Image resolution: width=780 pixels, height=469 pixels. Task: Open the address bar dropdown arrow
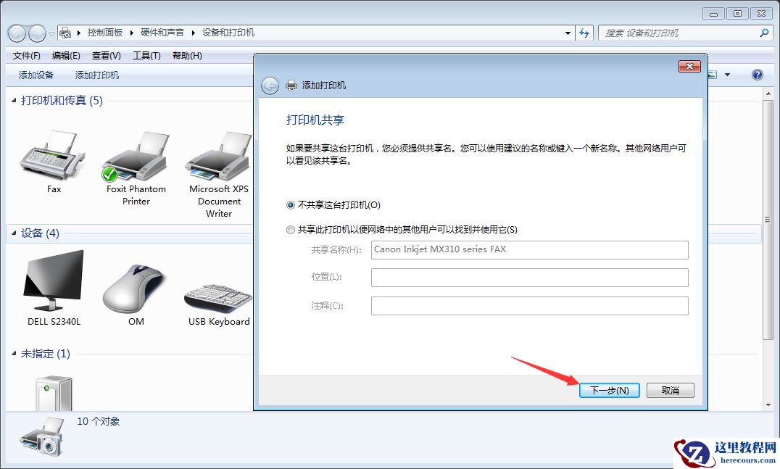568,33
